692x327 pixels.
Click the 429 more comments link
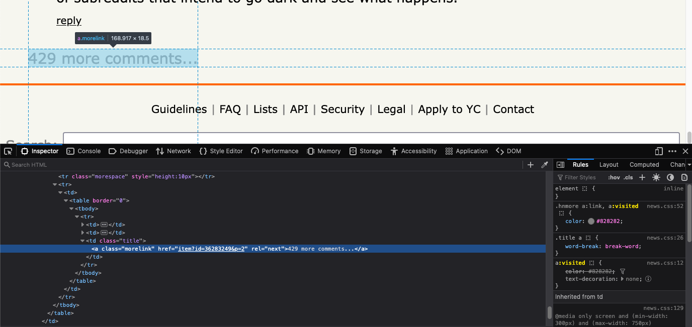[x=113, y=58]
